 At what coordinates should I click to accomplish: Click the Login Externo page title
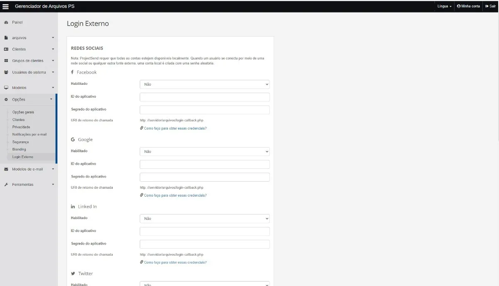[88, 24]
